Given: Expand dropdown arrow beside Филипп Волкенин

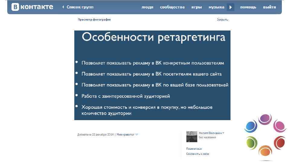Looking at the screenshot, I should pyautogui.click(x=223, y=133).
